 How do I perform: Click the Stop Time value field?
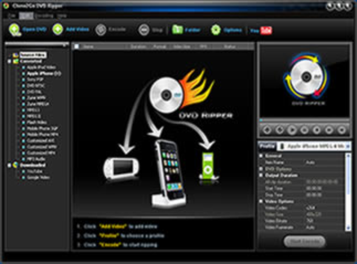pyautogui.click(x=314, y=195)
